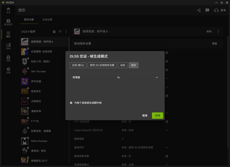This screenshot has height=167, width=230.
Task: Click 登录 to sign in
Action: [223, 10]
